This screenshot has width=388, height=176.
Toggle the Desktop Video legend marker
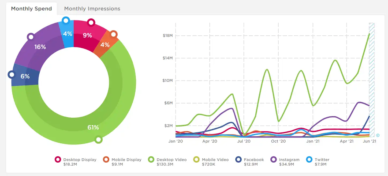(151, 160)
